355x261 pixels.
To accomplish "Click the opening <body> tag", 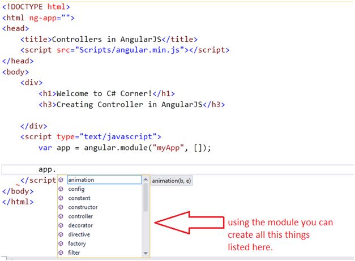I will pos(16,72).
